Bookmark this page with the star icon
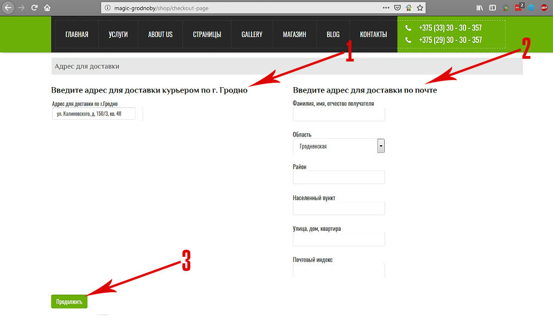Viewport: 553px width, 333px height. coord(420,8)
